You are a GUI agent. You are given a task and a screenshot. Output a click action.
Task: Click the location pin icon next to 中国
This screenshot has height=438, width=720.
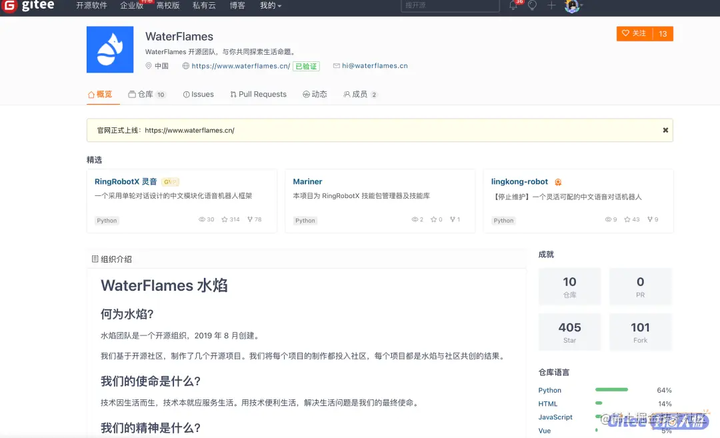click(148, 66)
